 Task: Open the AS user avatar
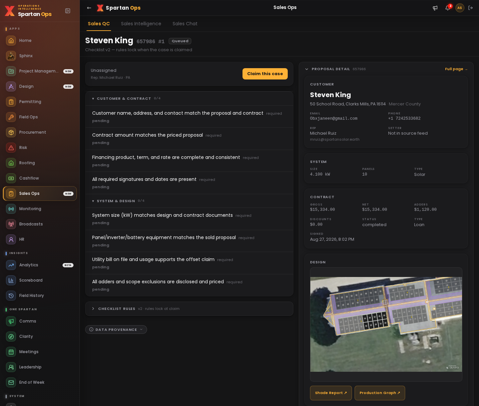460,8
